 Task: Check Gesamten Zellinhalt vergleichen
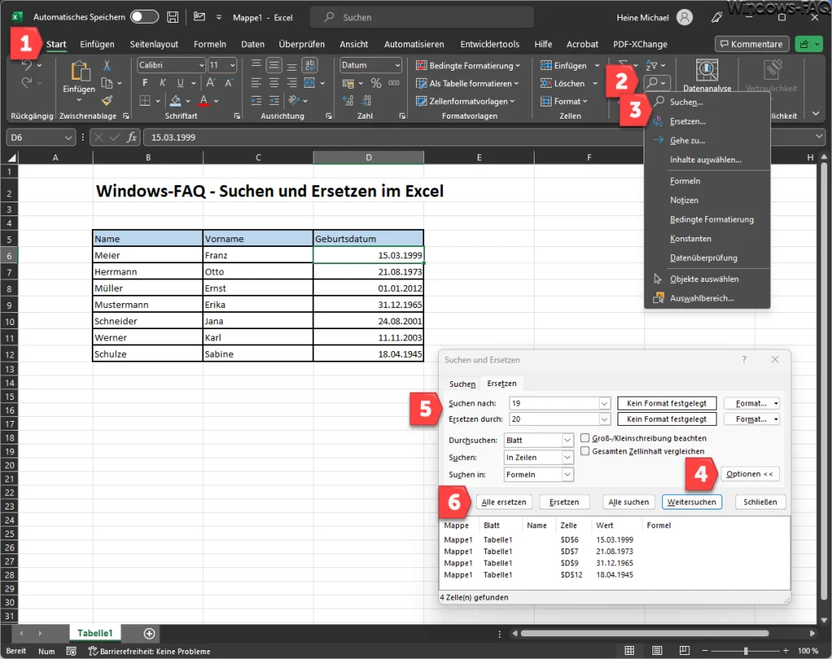[585, 451]
